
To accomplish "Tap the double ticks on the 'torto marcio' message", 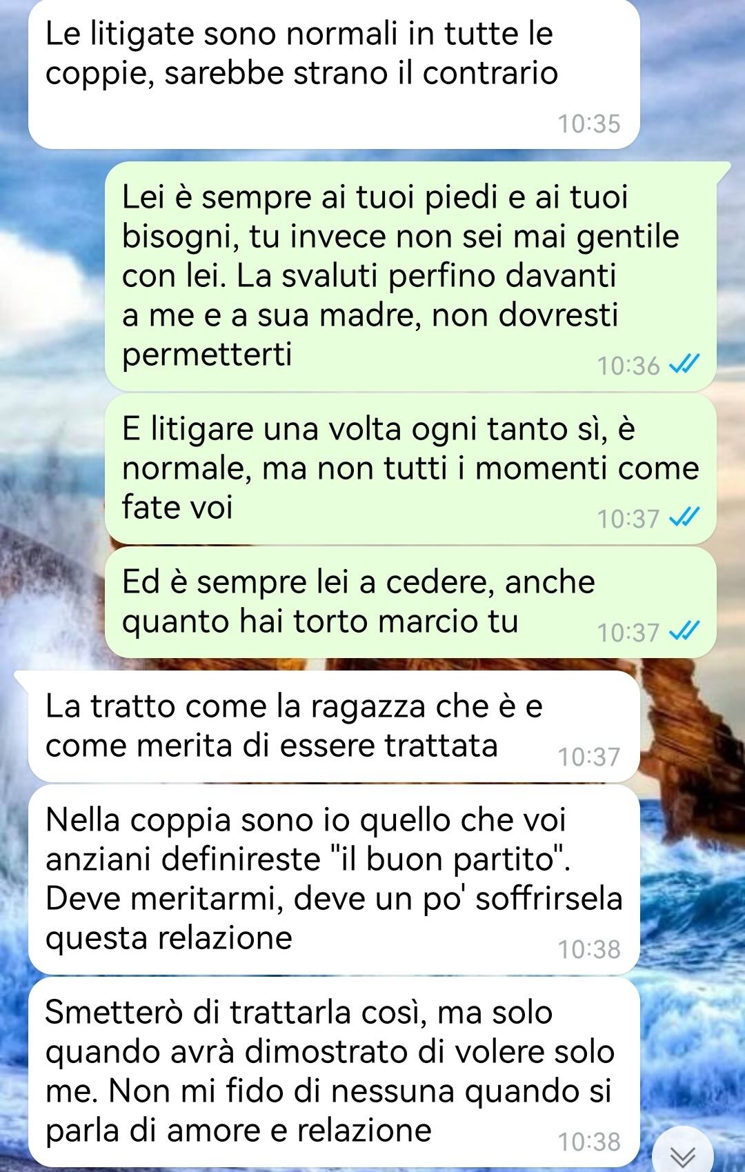I will coord(685,631).
